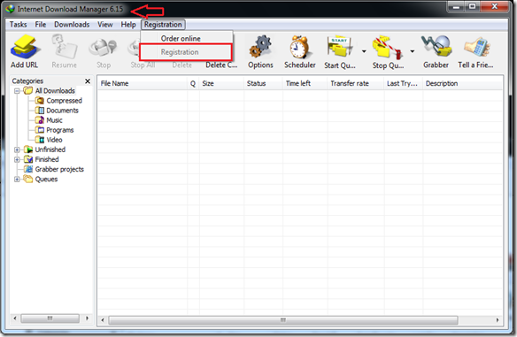Launch the Grabber tool
Viewport: 517px width, 337px height.
(436, 46)
